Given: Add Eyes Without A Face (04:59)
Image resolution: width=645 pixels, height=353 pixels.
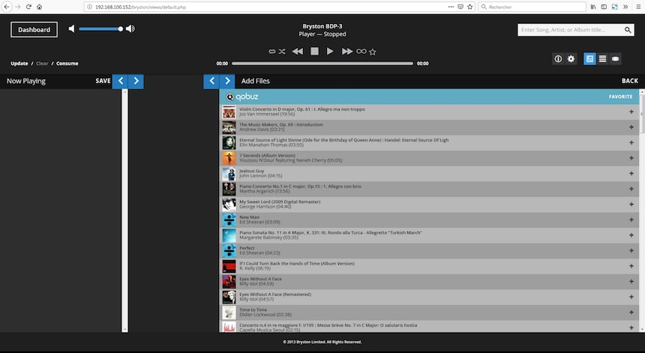Looking at the screenshot, I should click(631, 282).
